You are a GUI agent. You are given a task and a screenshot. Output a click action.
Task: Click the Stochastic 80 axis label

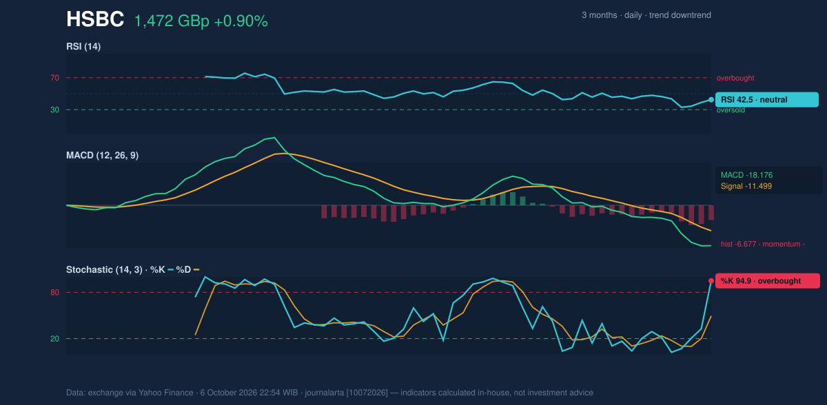pos(54,293)
